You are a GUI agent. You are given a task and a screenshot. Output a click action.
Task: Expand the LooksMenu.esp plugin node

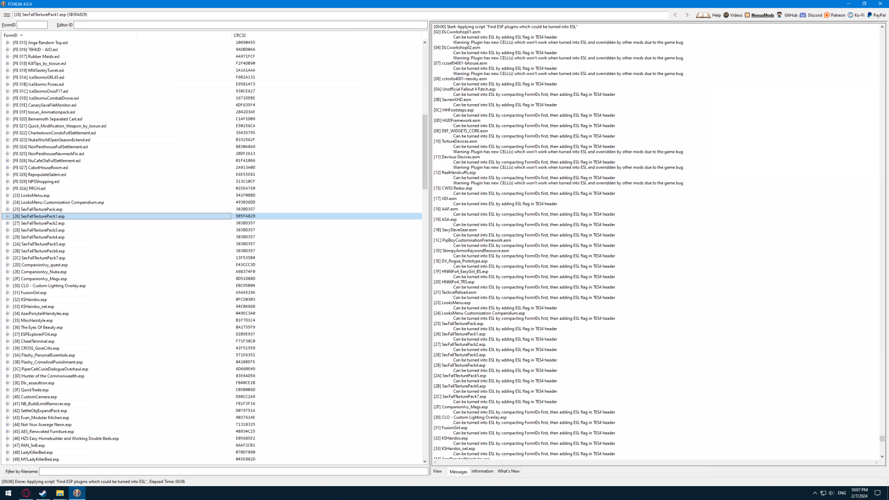tap(7, 195)
